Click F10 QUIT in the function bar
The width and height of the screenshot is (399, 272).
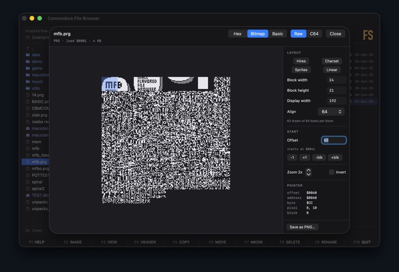[x=362, y=242]
